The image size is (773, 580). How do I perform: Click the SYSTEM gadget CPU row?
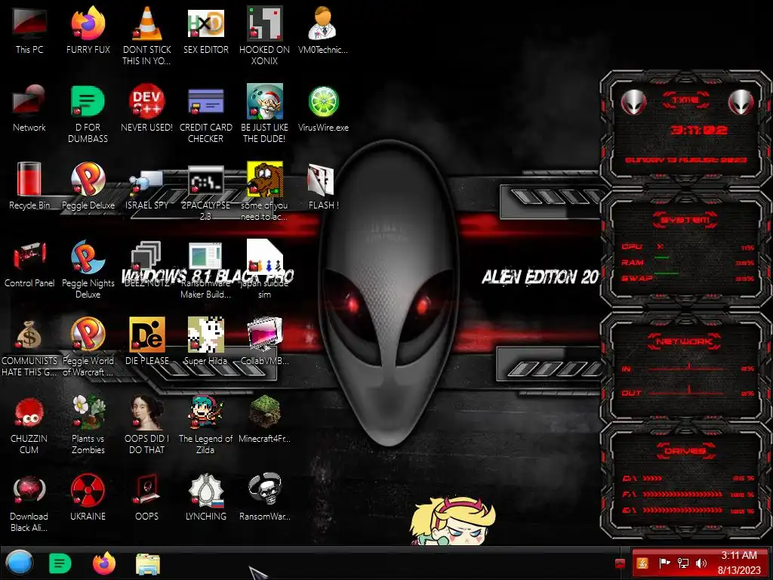pyautogui.click(x=687, y=247)
